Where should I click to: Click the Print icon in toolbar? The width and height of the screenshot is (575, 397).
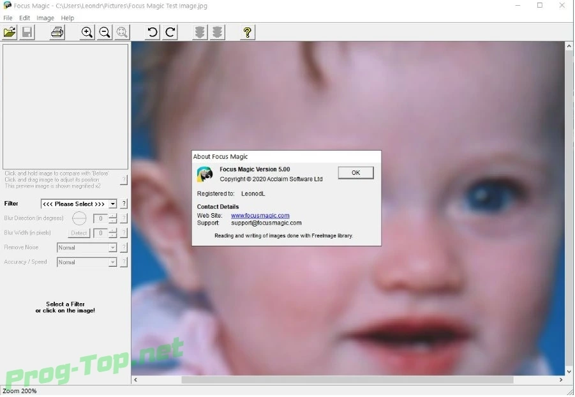(57, 33)
